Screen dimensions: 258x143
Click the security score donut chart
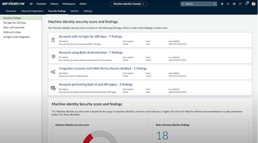point(100,137)
